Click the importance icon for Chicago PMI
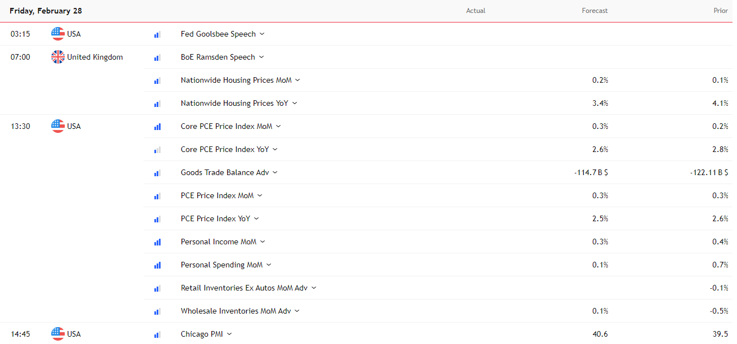737x344 pixels. tap(157, 334)
